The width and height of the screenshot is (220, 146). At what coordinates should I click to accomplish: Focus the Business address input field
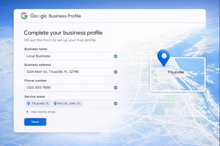tap(72, 72)
